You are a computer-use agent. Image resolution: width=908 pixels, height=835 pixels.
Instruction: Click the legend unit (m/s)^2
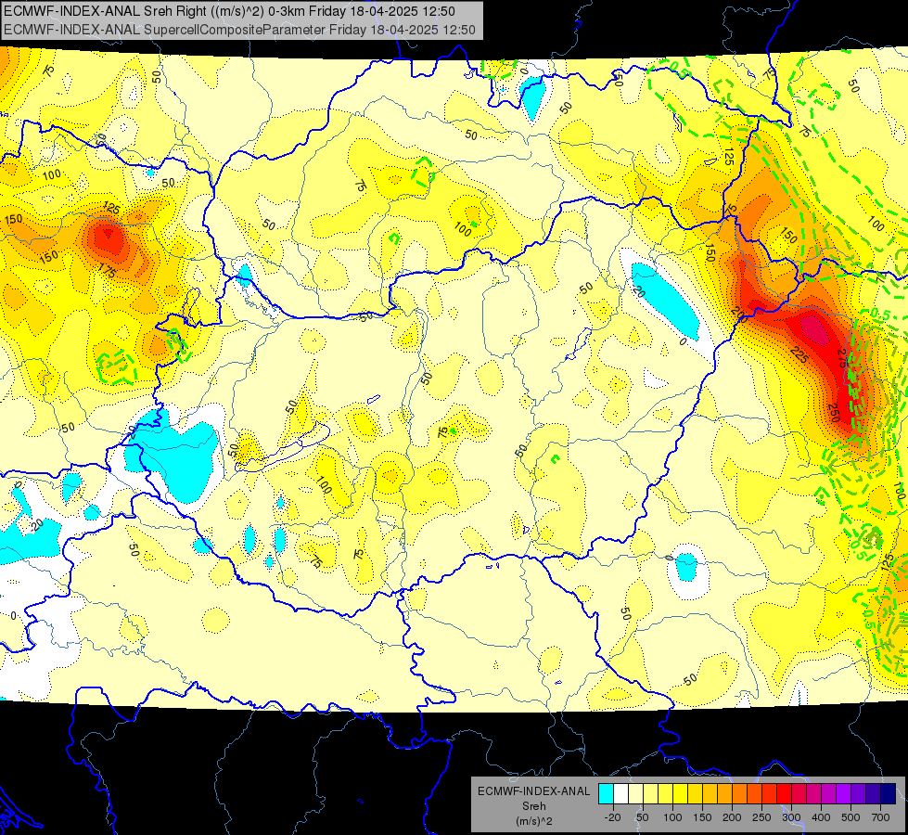pos(533,821)
